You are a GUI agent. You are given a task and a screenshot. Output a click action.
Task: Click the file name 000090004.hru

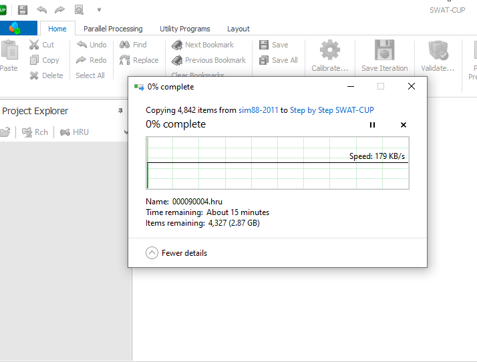click(197, 202)
